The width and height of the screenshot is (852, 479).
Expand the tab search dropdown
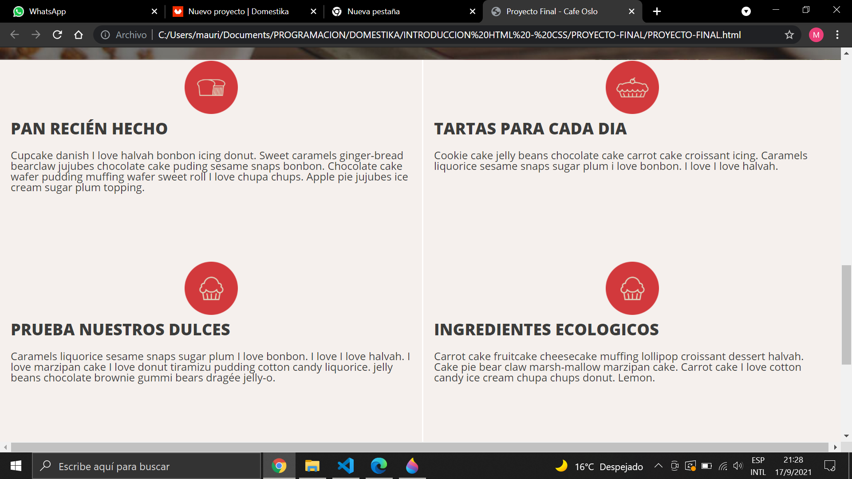(746, 12)
